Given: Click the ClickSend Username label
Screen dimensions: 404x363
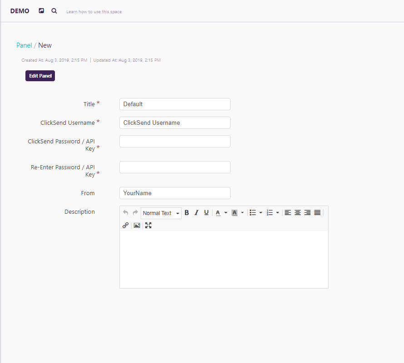Looking at the screenshot, I should pos(68,123).
